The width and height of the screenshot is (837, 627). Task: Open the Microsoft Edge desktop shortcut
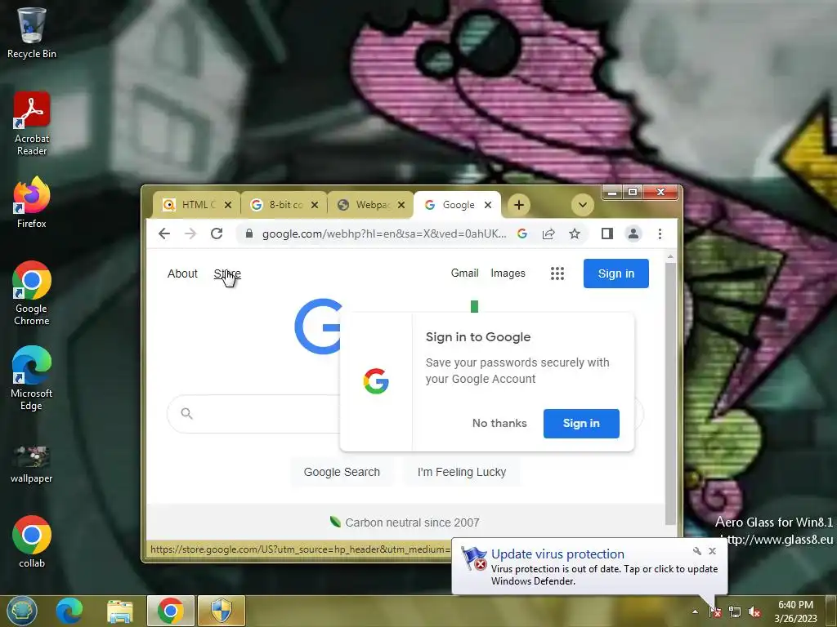(x=32, y=378)
